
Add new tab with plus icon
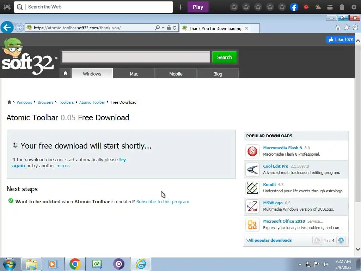pos(180,7)
